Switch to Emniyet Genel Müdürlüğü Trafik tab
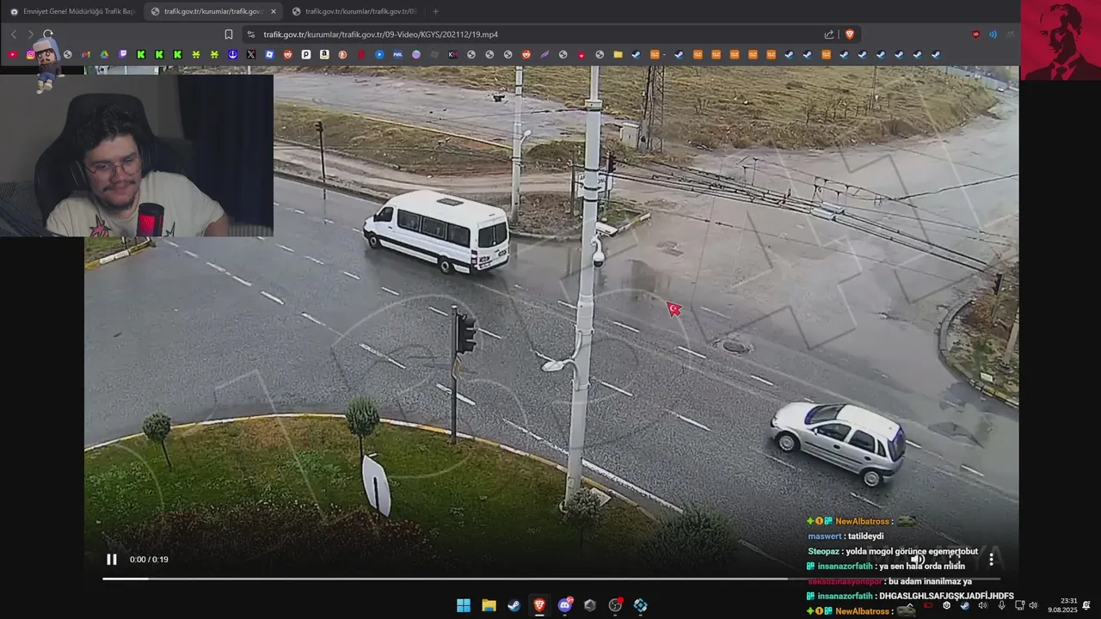1101x619 pixels. [x=72, y=11]
